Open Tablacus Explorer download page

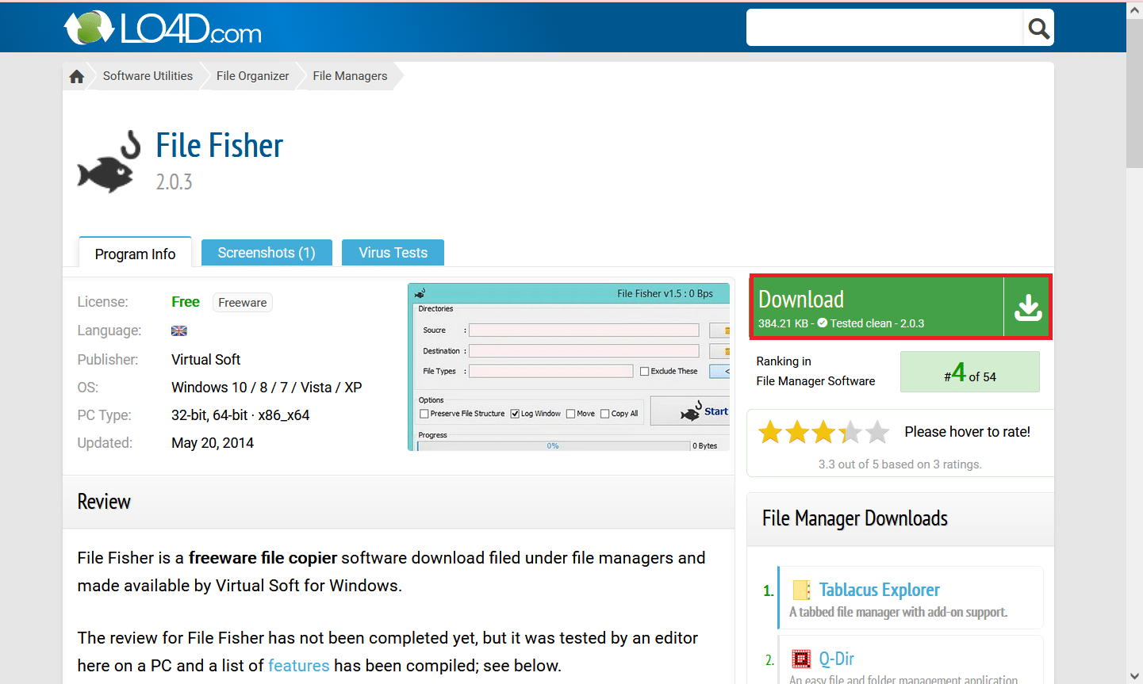point(879,590)
